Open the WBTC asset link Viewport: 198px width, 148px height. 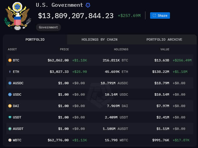click(17, 140)
